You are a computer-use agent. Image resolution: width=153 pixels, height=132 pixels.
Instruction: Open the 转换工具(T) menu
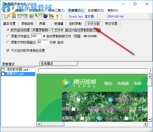pos(56,11)
